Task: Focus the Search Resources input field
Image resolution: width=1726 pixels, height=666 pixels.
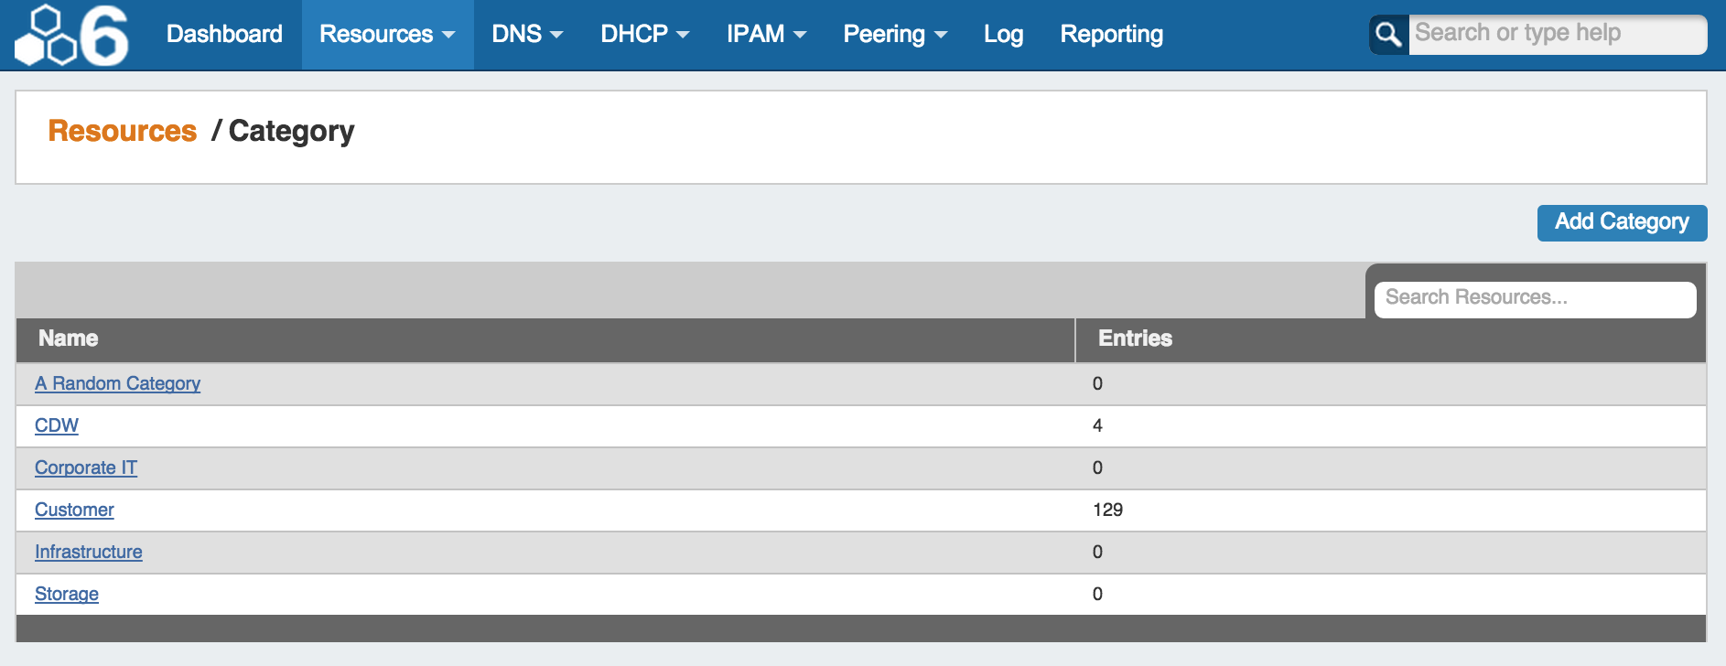Action: pyautogui.click(x=1534, y=298)
